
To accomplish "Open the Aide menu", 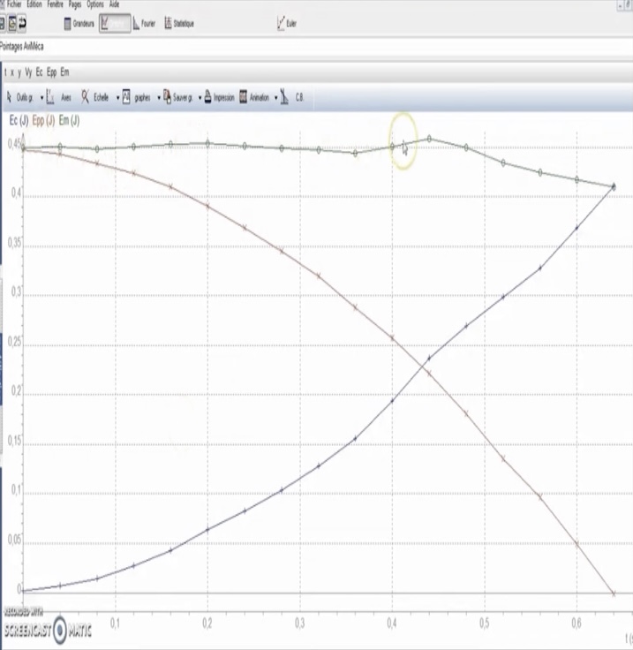I will [114, 4].
